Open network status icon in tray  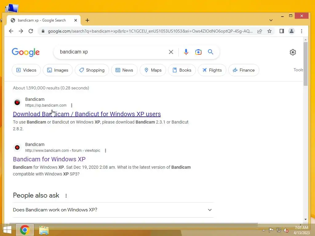(x=279, y=230)
